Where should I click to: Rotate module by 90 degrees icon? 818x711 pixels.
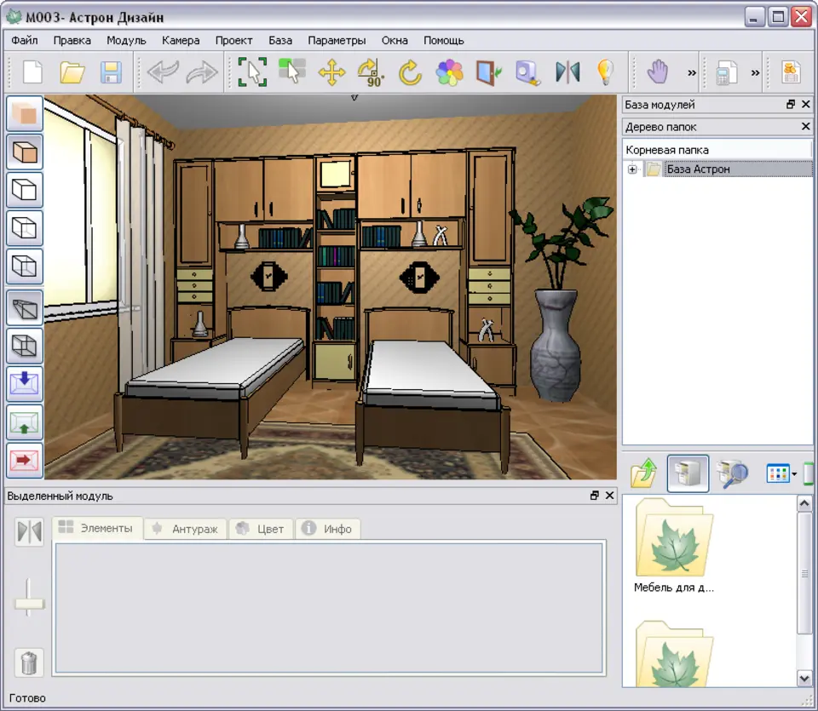371,72
